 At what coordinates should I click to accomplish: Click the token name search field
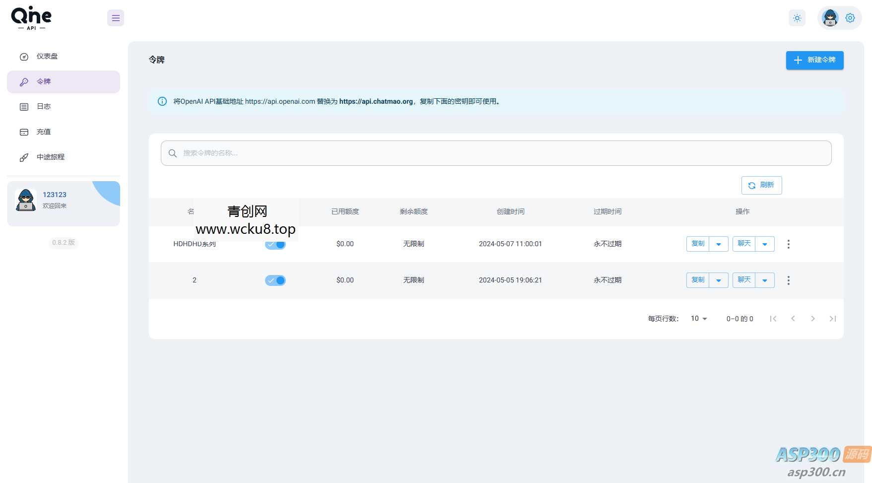click(496, 153)
